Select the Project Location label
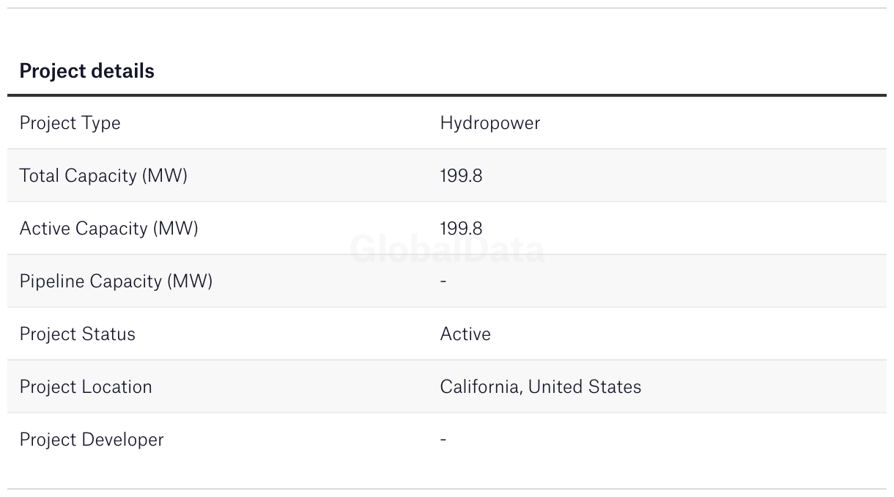894x497 pixels. [x=86, y=387]
